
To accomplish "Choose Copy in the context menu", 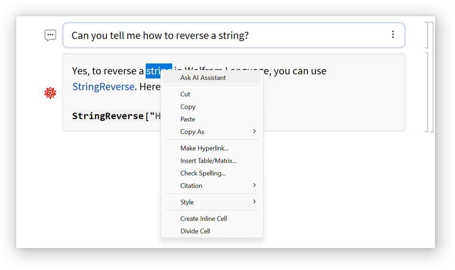I will (188, 107).
